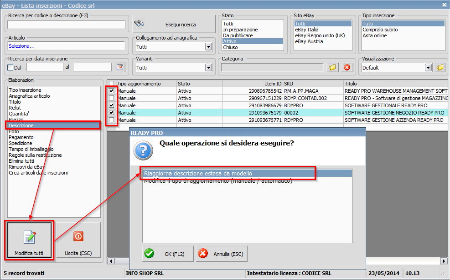The image size is (450, 280).
Task: Expand the Collegamento ad anagrafica dropdown
Action: [209, 47]
